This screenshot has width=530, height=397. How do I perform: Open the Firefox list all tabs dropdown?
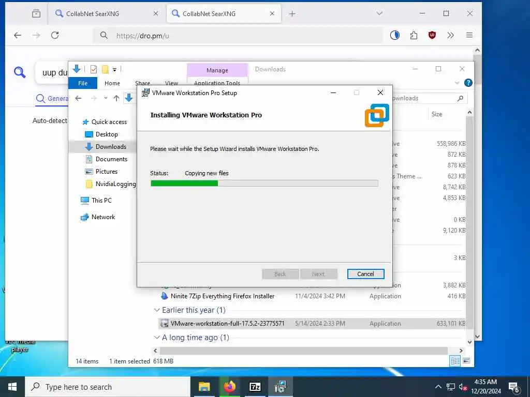[x=379, y=13]
